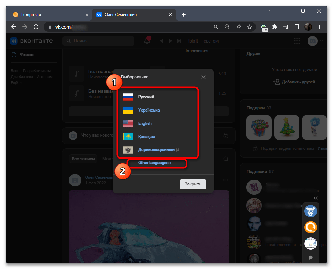Open the Лентач subscription avatar

(254, 187)
